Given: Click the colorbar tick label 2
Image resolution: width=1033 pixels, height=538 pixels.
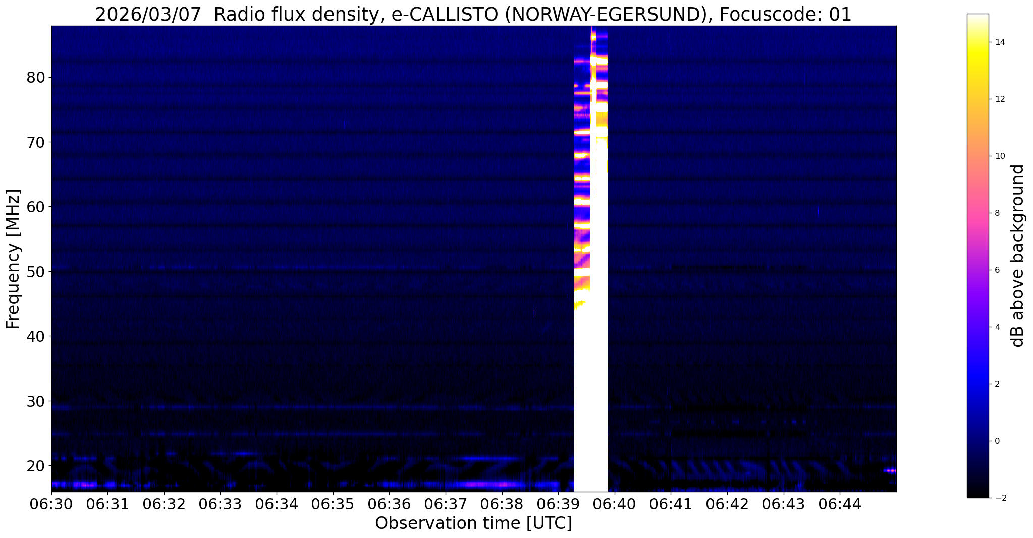Looking at the screenshot, I should click(997, 384).
